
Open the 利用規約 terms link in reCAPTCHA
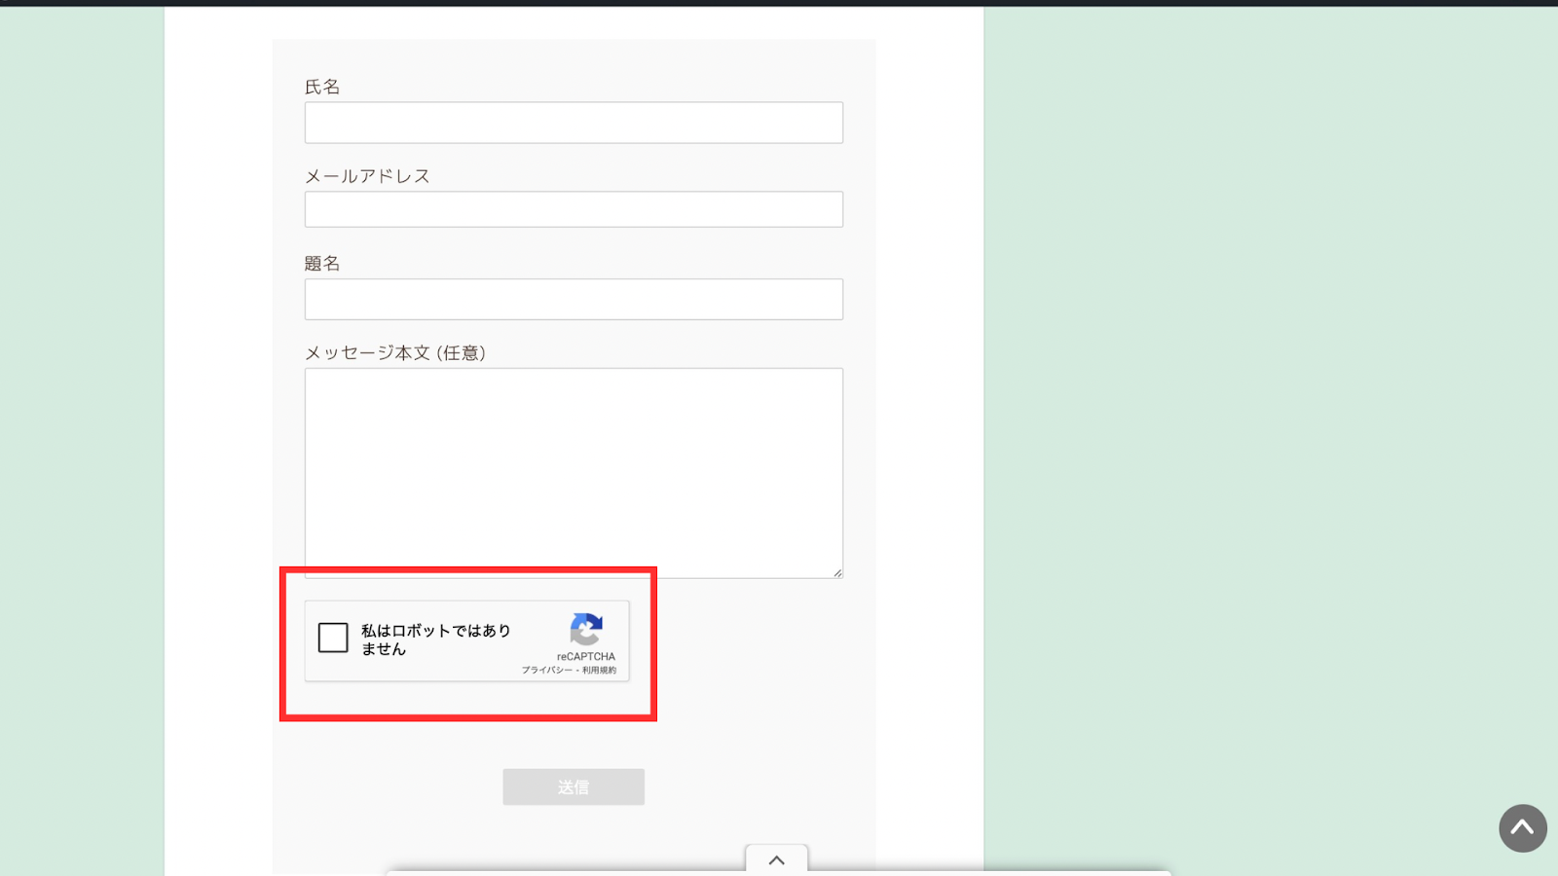tap(600, 670)
